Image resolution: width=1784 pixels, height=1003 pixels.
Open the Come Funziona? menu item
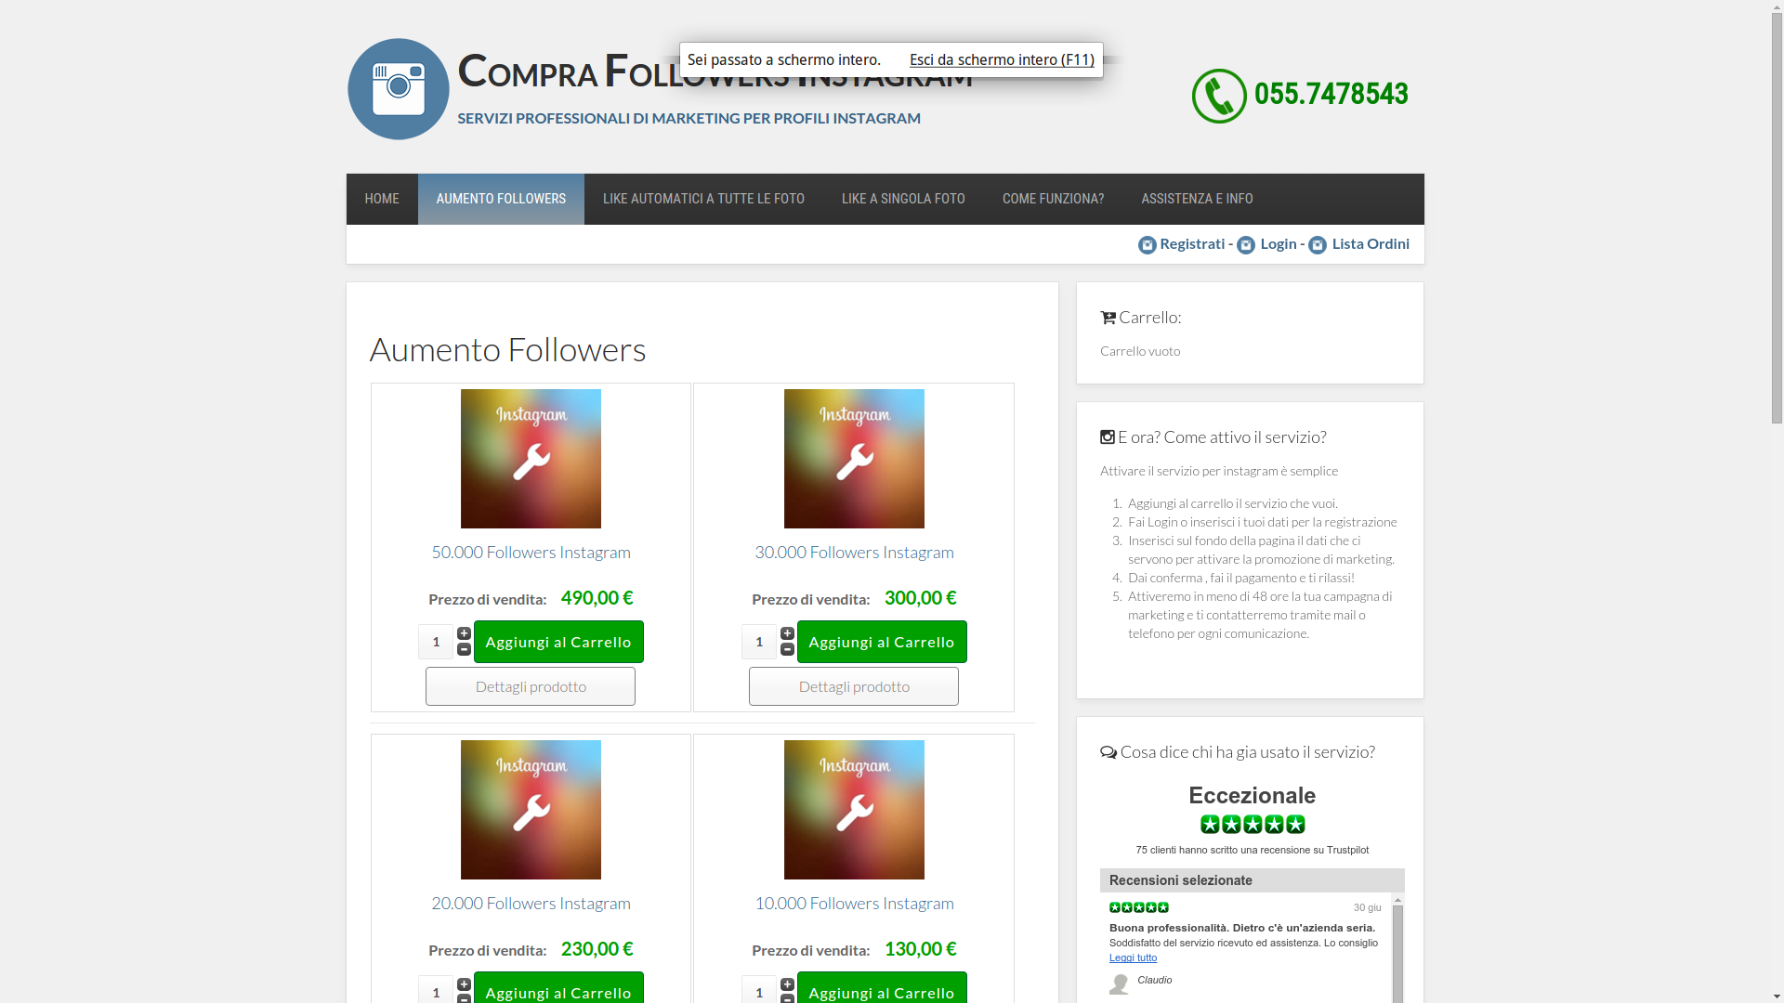tap(1053, 199)
